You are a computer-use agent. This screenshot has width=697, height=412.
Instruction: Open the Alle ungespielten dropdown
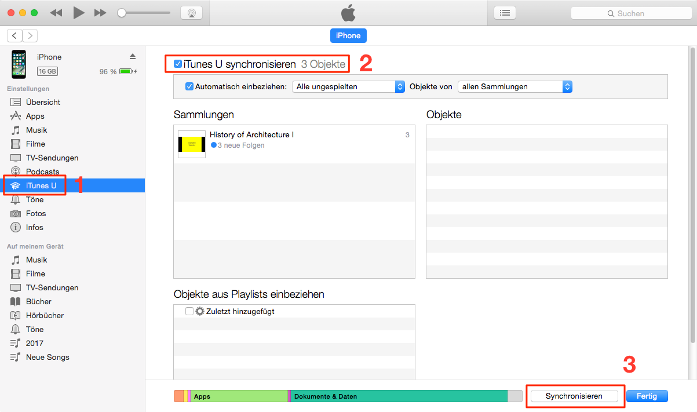[348, 86]
